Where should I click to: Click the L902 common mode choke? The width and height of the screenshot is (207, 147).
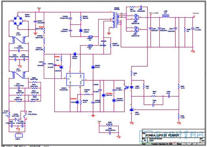pos(19,40)
